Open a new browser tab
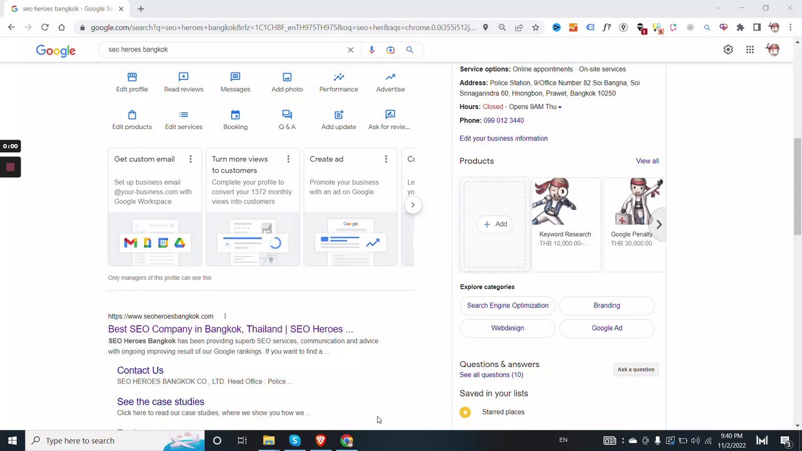The height and width of the screenshot is (451, 802). [141, 9]
